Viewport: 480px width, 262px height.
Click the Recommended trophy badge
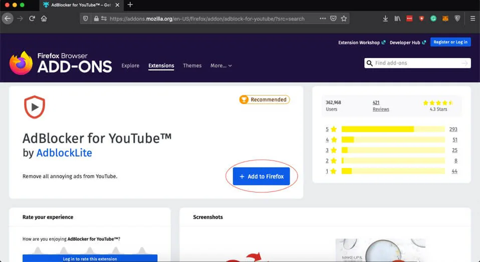(x=265, y=99)
